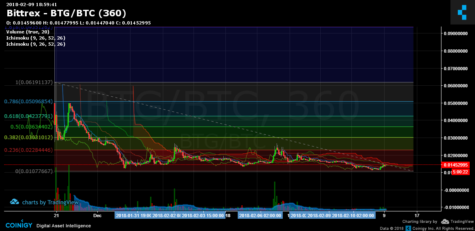Click the 5:00:22 candle countdown label
Screen dimensions: 475x231
[460, 172]
